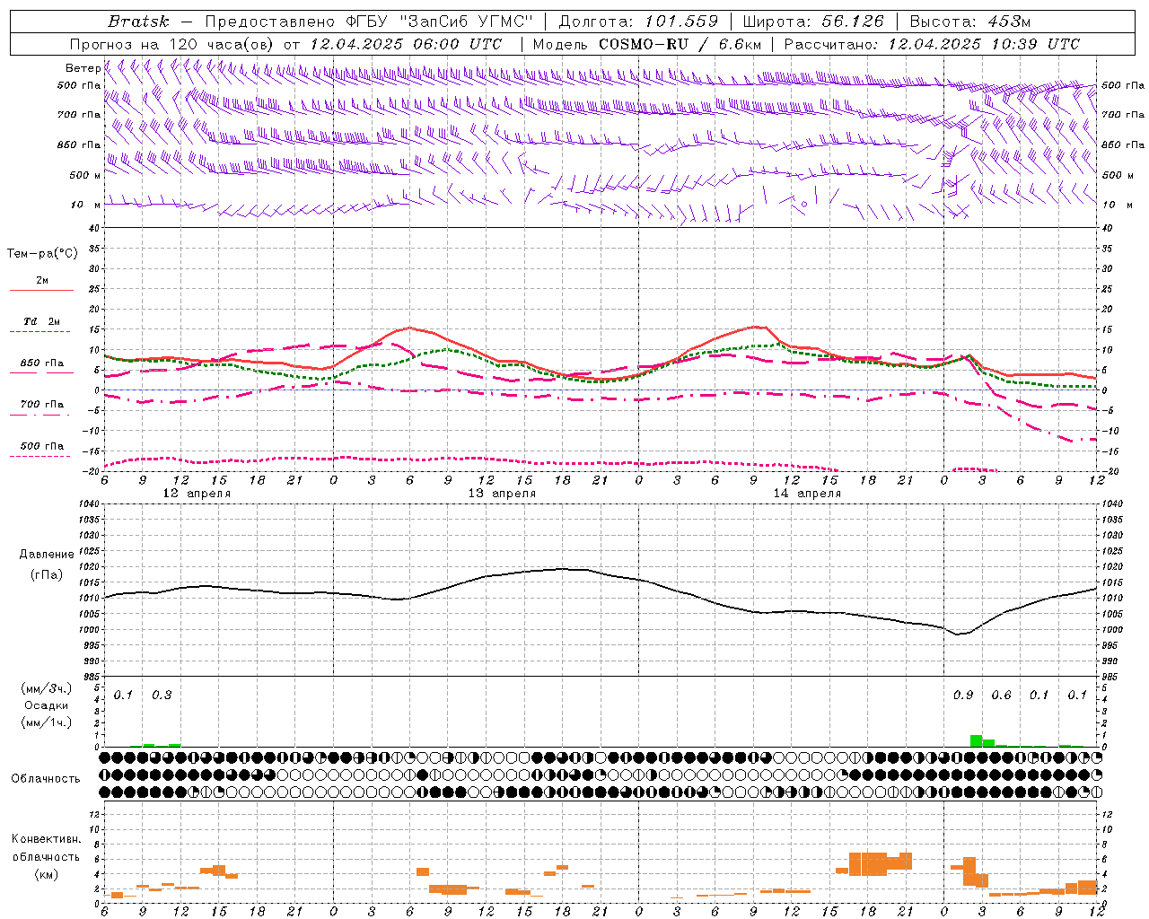Image resolution: width=1149 pixels, height=919 pixels.
Task: Click the Рассчитано: 12.04.2025 10:39 UTC text
Action: (932, 44)
